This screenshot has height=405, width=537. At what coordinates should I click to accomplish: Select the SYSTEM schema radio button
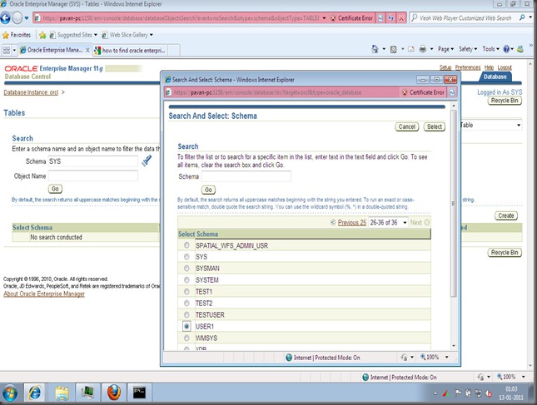[186, 279]
